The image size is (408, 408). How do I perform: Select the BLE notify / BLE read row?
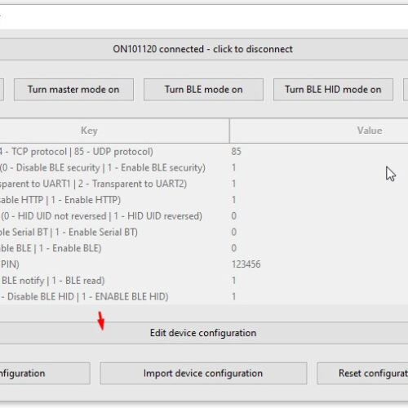(204, 281)
